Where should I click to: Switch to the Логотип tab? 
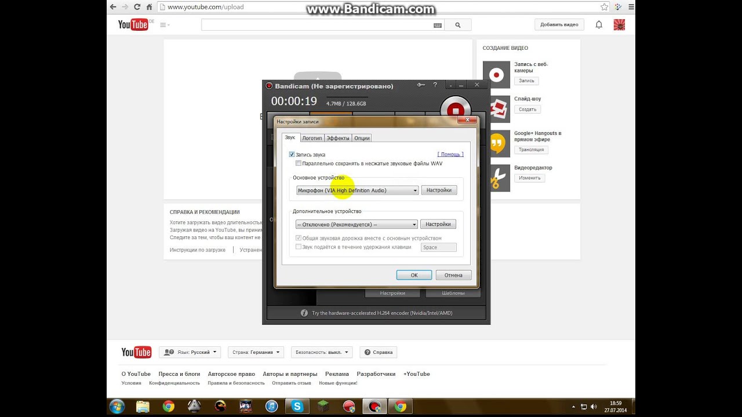tap(312, 138)
